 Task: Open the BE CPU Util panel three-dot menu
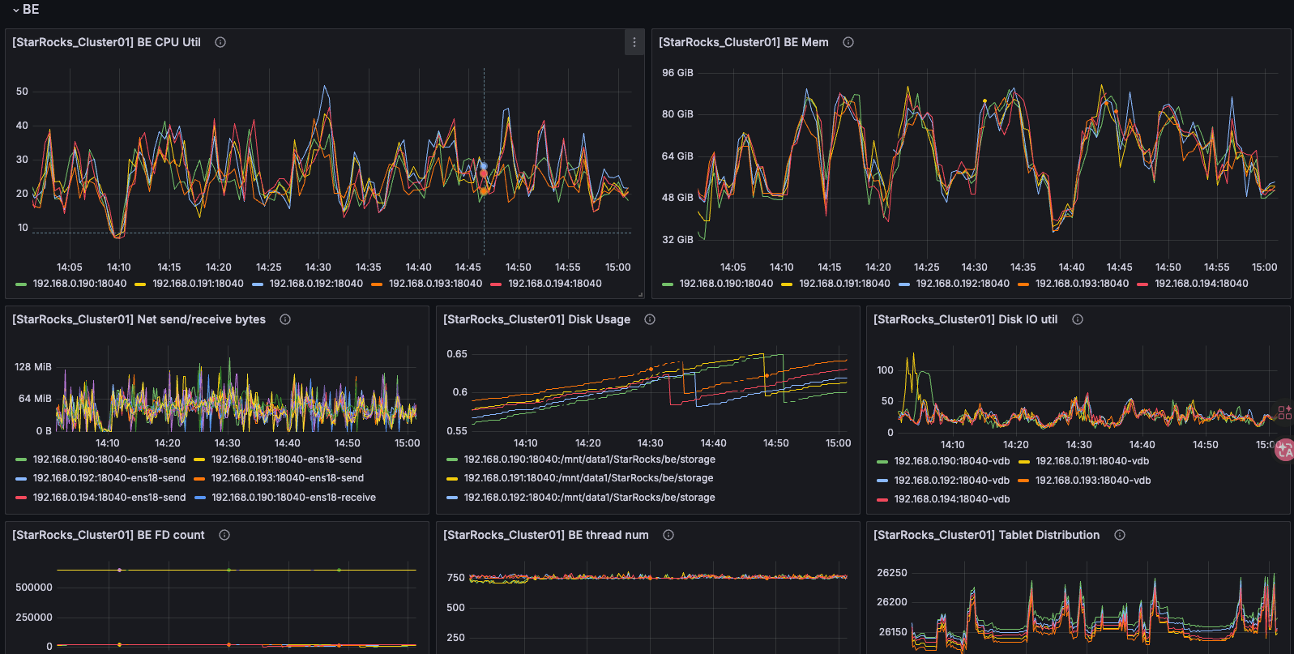634,42
